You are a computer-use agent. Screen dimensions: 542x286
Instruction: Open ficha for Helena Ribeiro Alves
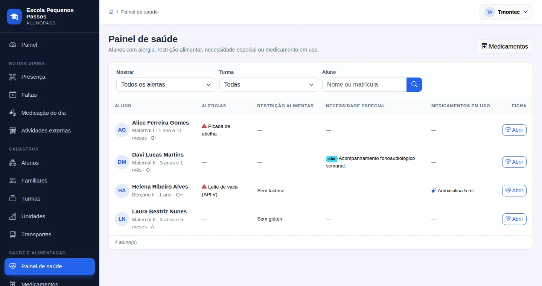(514, 190)
